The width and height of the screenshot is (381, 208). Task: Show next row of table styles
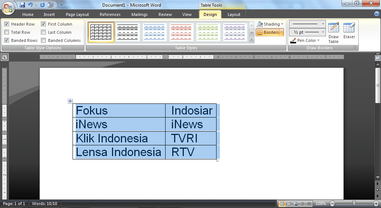[252, 32]
